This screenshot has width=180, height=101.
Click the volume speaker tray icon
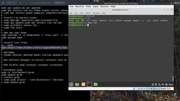[x=163, y=84]
